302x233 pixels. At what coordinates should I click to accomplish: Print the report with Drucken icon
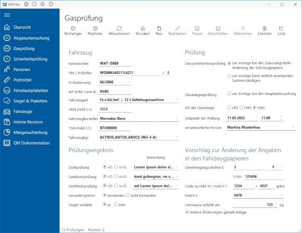pyautogui.click(x=143, y=28)
